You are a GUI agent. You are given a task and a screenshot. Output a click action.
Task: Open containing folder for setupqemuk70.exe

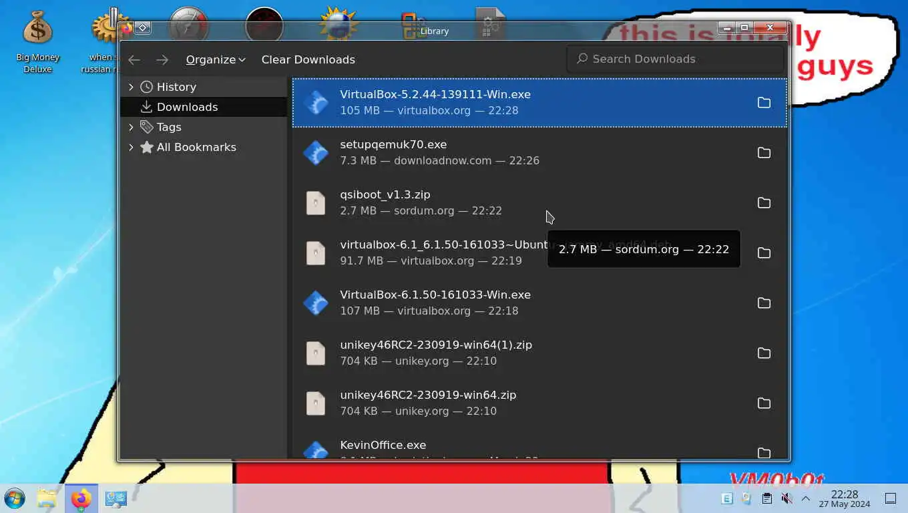[764, 152]
